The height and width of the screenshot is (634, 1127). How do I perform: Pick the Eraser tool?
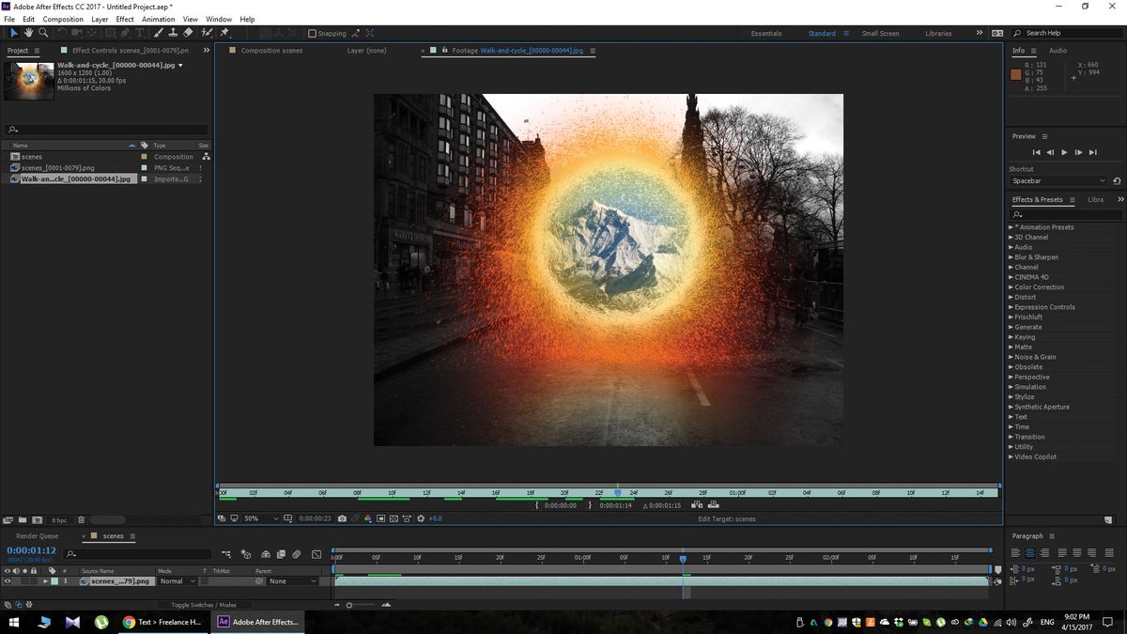click(188, 33)
